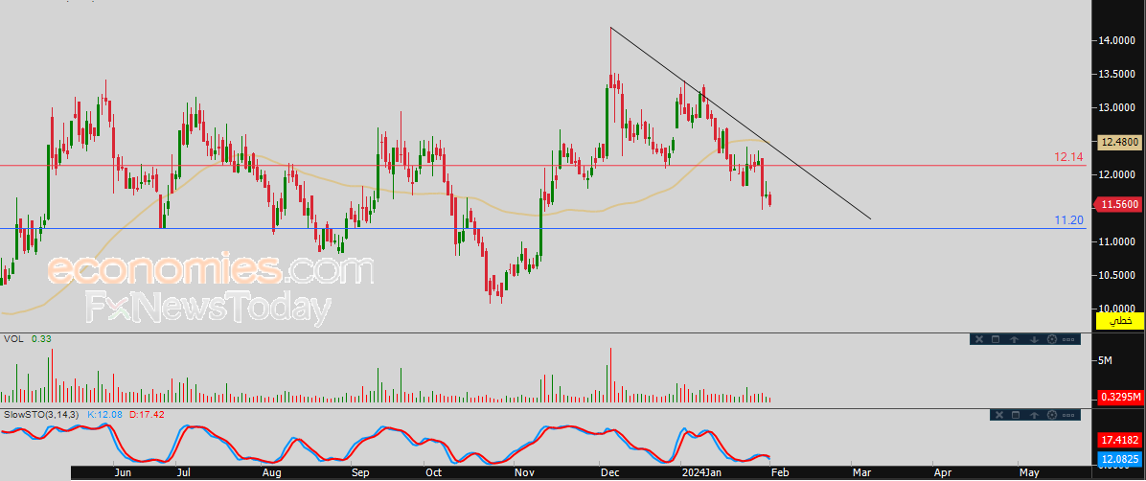Click the Dec date axis label
Viewport: 1146px width, 481px height.
pyautogui.click(x=609, y=473)
